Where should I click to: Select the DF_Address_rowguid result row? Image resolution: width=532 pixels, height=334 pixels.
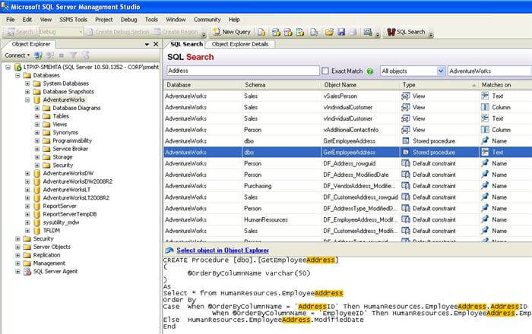click(x=348, y=164)
